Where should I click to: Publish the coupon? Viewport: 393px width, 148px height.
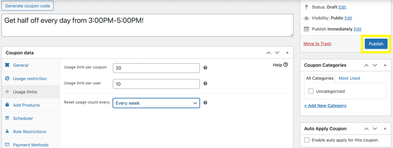tap(376, 44)
